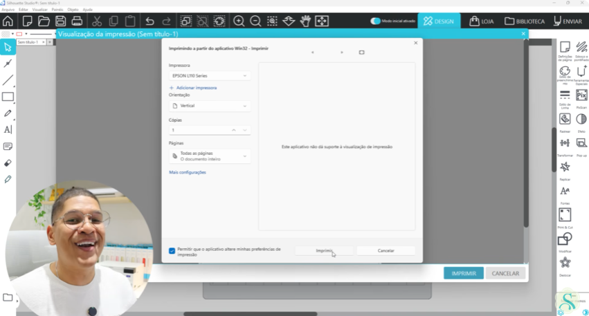Uncheck Permitir que o aplicativo altere preferências
The height and width of the screenshot is (316, 589).
coord(172,251)
